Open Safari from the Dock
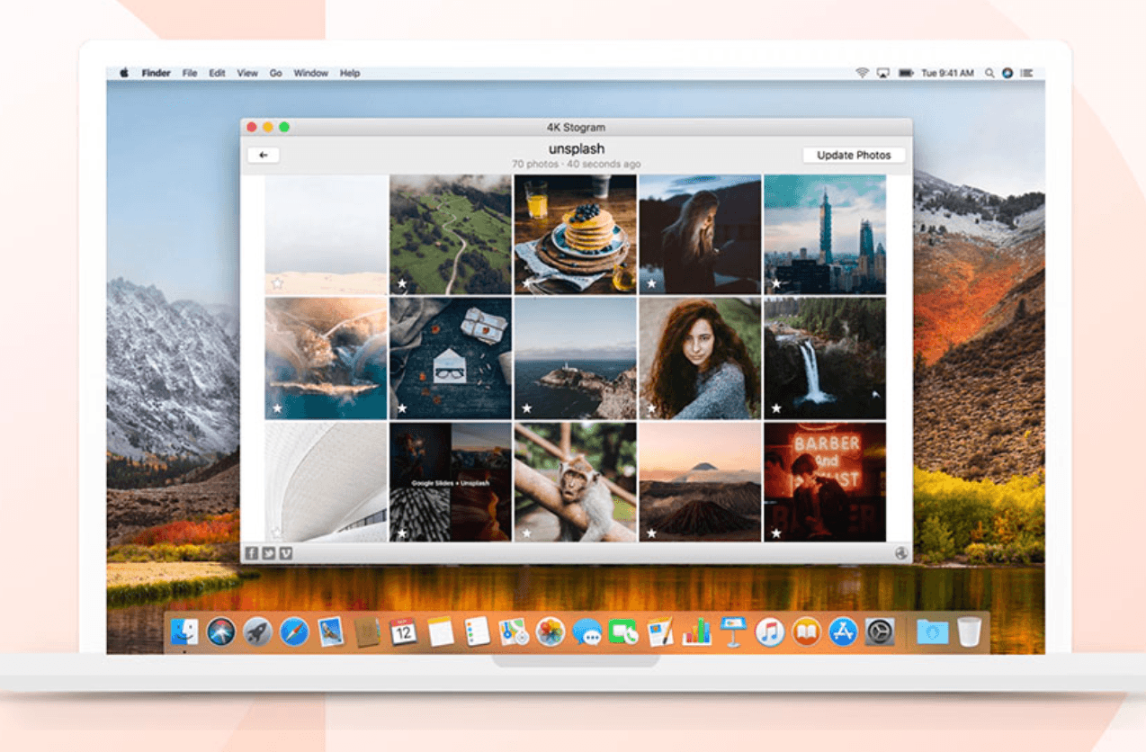1146x752 pixels. (x=294, y=631)
